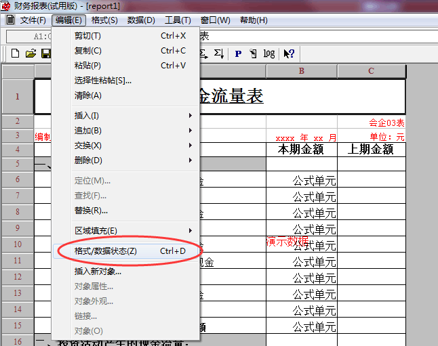Click 公式单元 cell in row 8

point(302,212)
